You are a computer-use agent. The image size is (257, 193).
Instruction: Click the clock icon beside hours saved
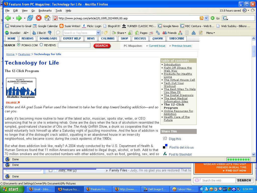coord(244,11)
